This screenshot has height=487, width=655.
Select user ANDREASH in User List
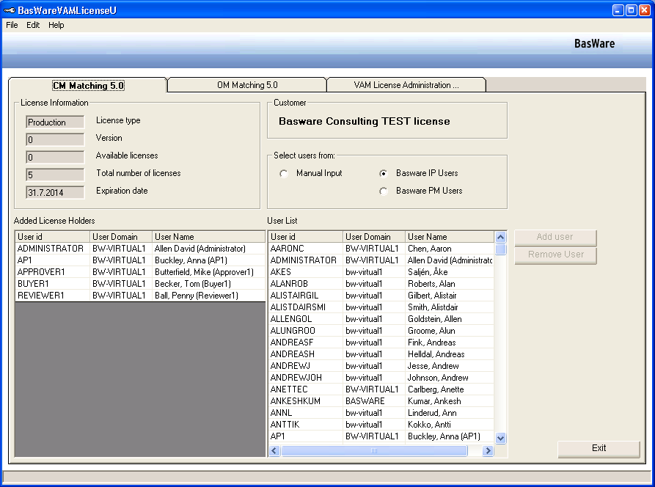(381, 354)
